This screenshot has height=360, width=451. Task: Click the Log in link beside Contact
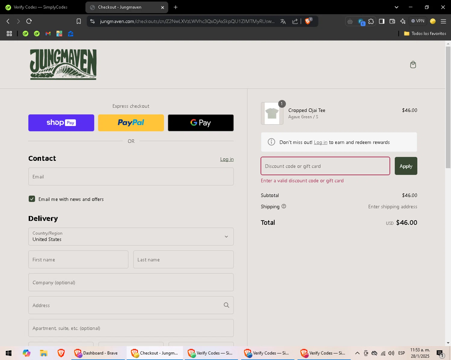[x=227, y=159]
